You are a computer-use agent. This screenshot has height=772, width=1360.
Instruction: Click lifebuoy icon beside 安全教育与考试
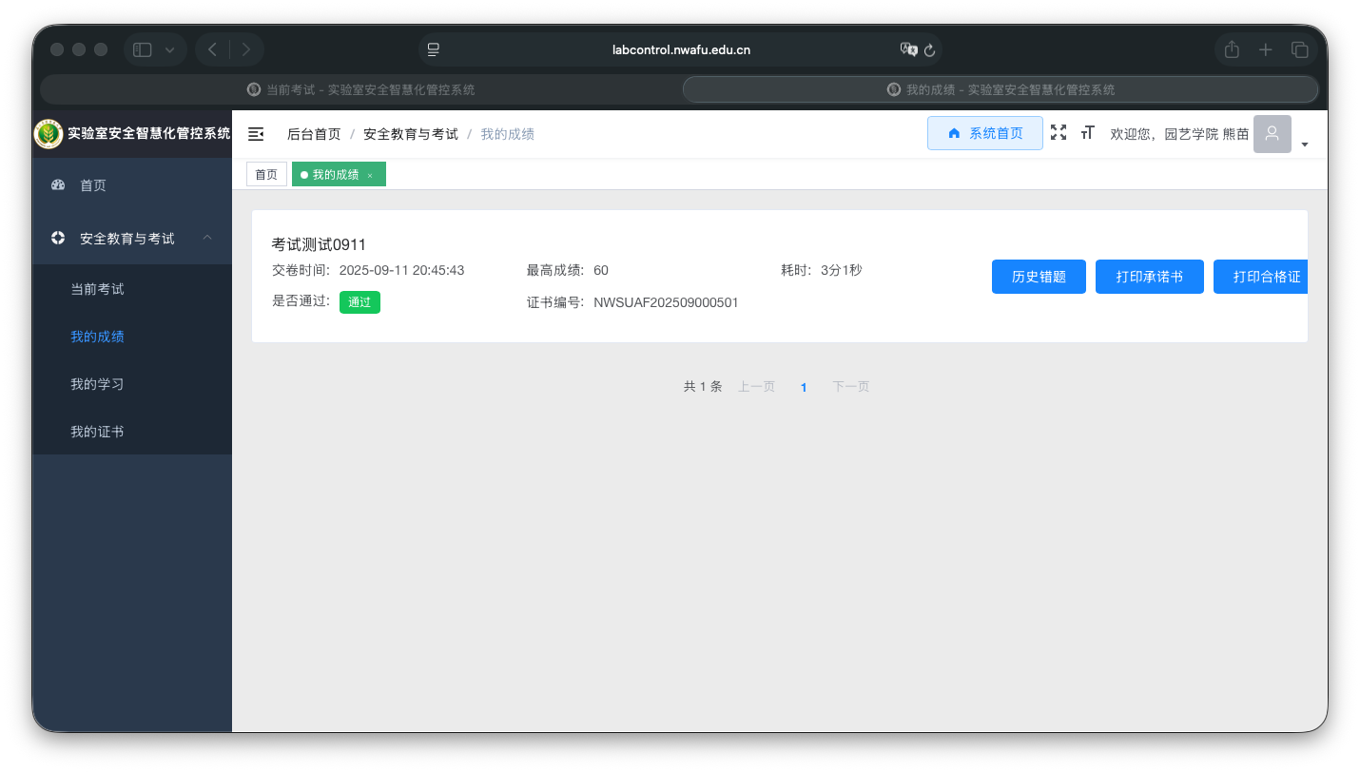[58, 239]
